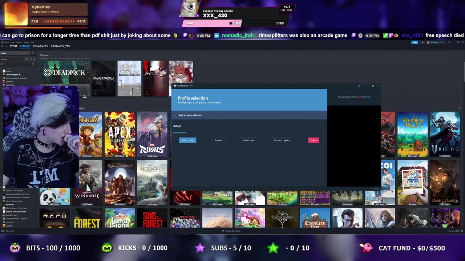Toggle the library collections grid view icon
465x261 pixels.
(x=33, y=53)
